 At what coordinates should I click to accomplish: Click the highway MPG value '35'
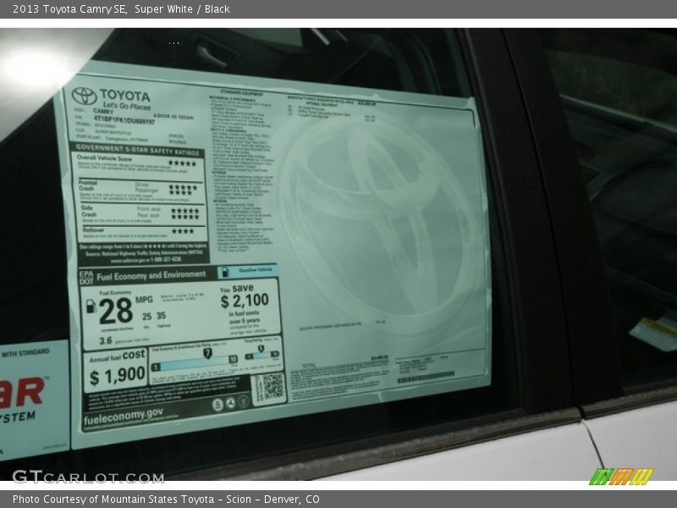tap(161, 315)
